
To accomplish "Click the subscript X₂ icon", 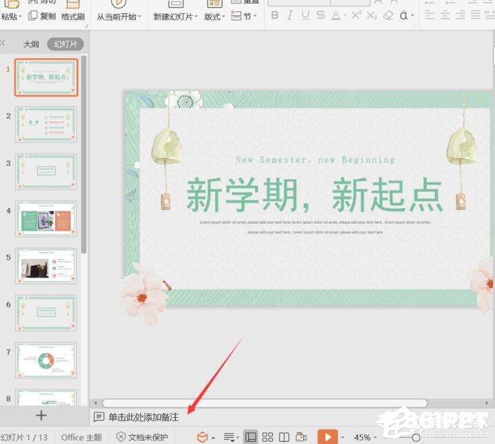I will 372,15.
